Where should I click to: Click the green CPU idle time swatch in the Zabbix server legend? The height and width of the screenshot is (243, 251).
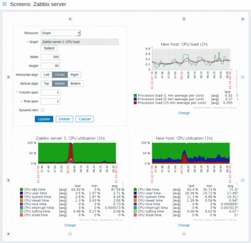[x=21, y=189]
